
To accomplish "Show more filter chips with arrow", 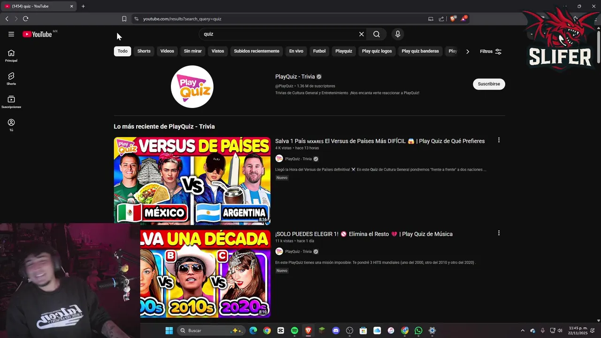I will coord(467,51).
